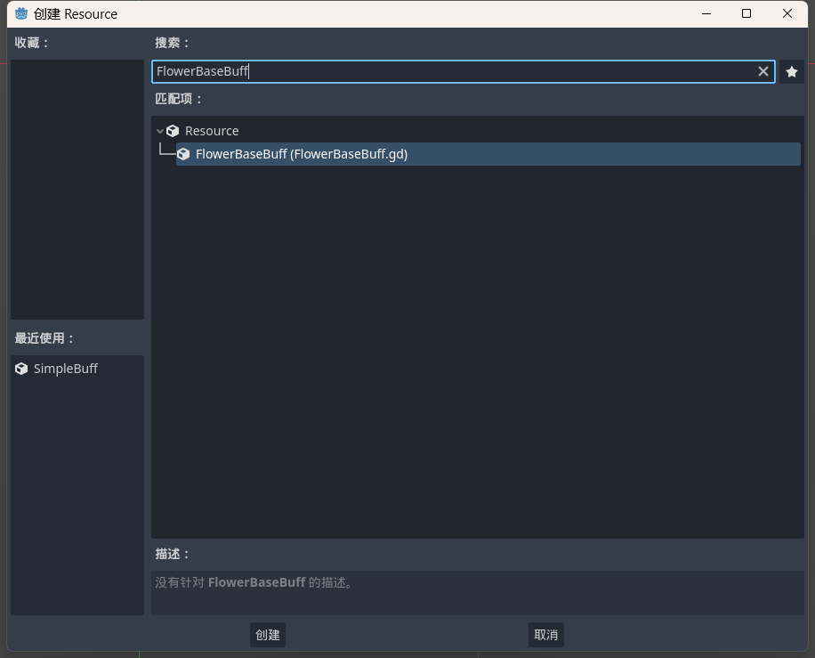Maximize the 创建 Resource dialog window
The height and width of the screenshot is (658, 815).
(x=746, y=13)
